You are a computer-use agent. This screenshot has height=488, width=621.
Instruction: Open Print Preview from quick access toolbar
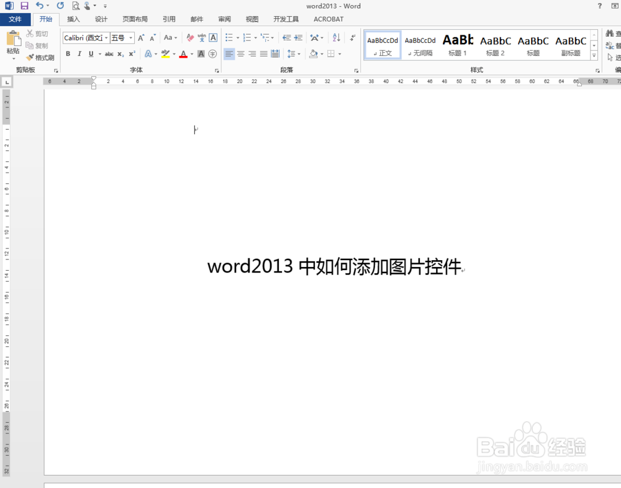click(x=76, y=6)
